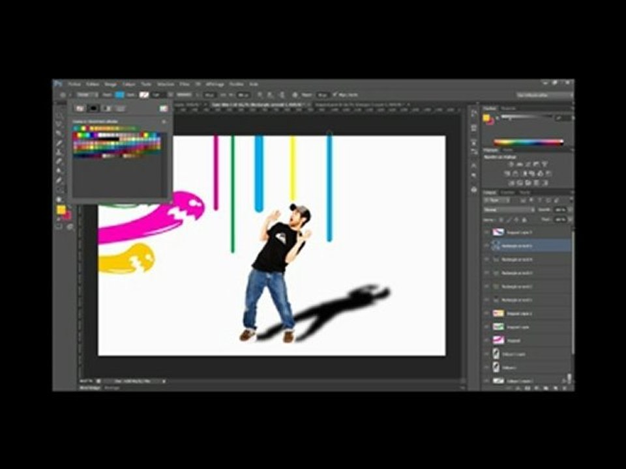Viewport: 626px width, 469px height.
Task: Open path alignment options in options bar
Action: tap(271, 95)
